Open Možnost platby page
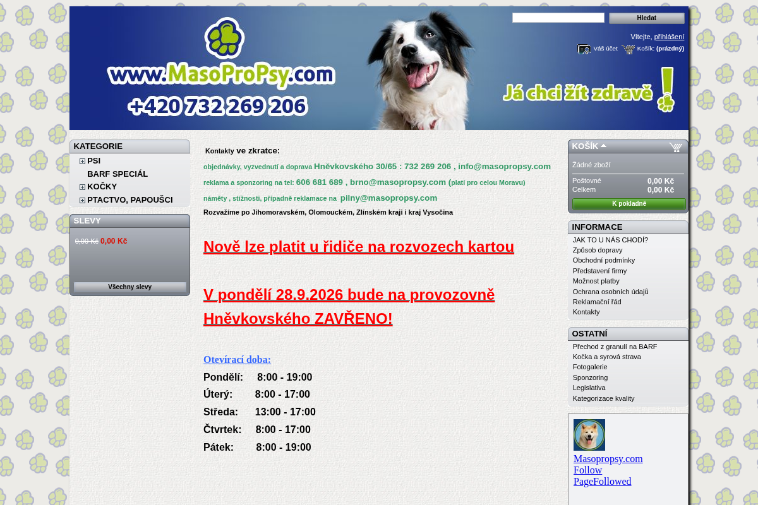 (x=596, y=281)
